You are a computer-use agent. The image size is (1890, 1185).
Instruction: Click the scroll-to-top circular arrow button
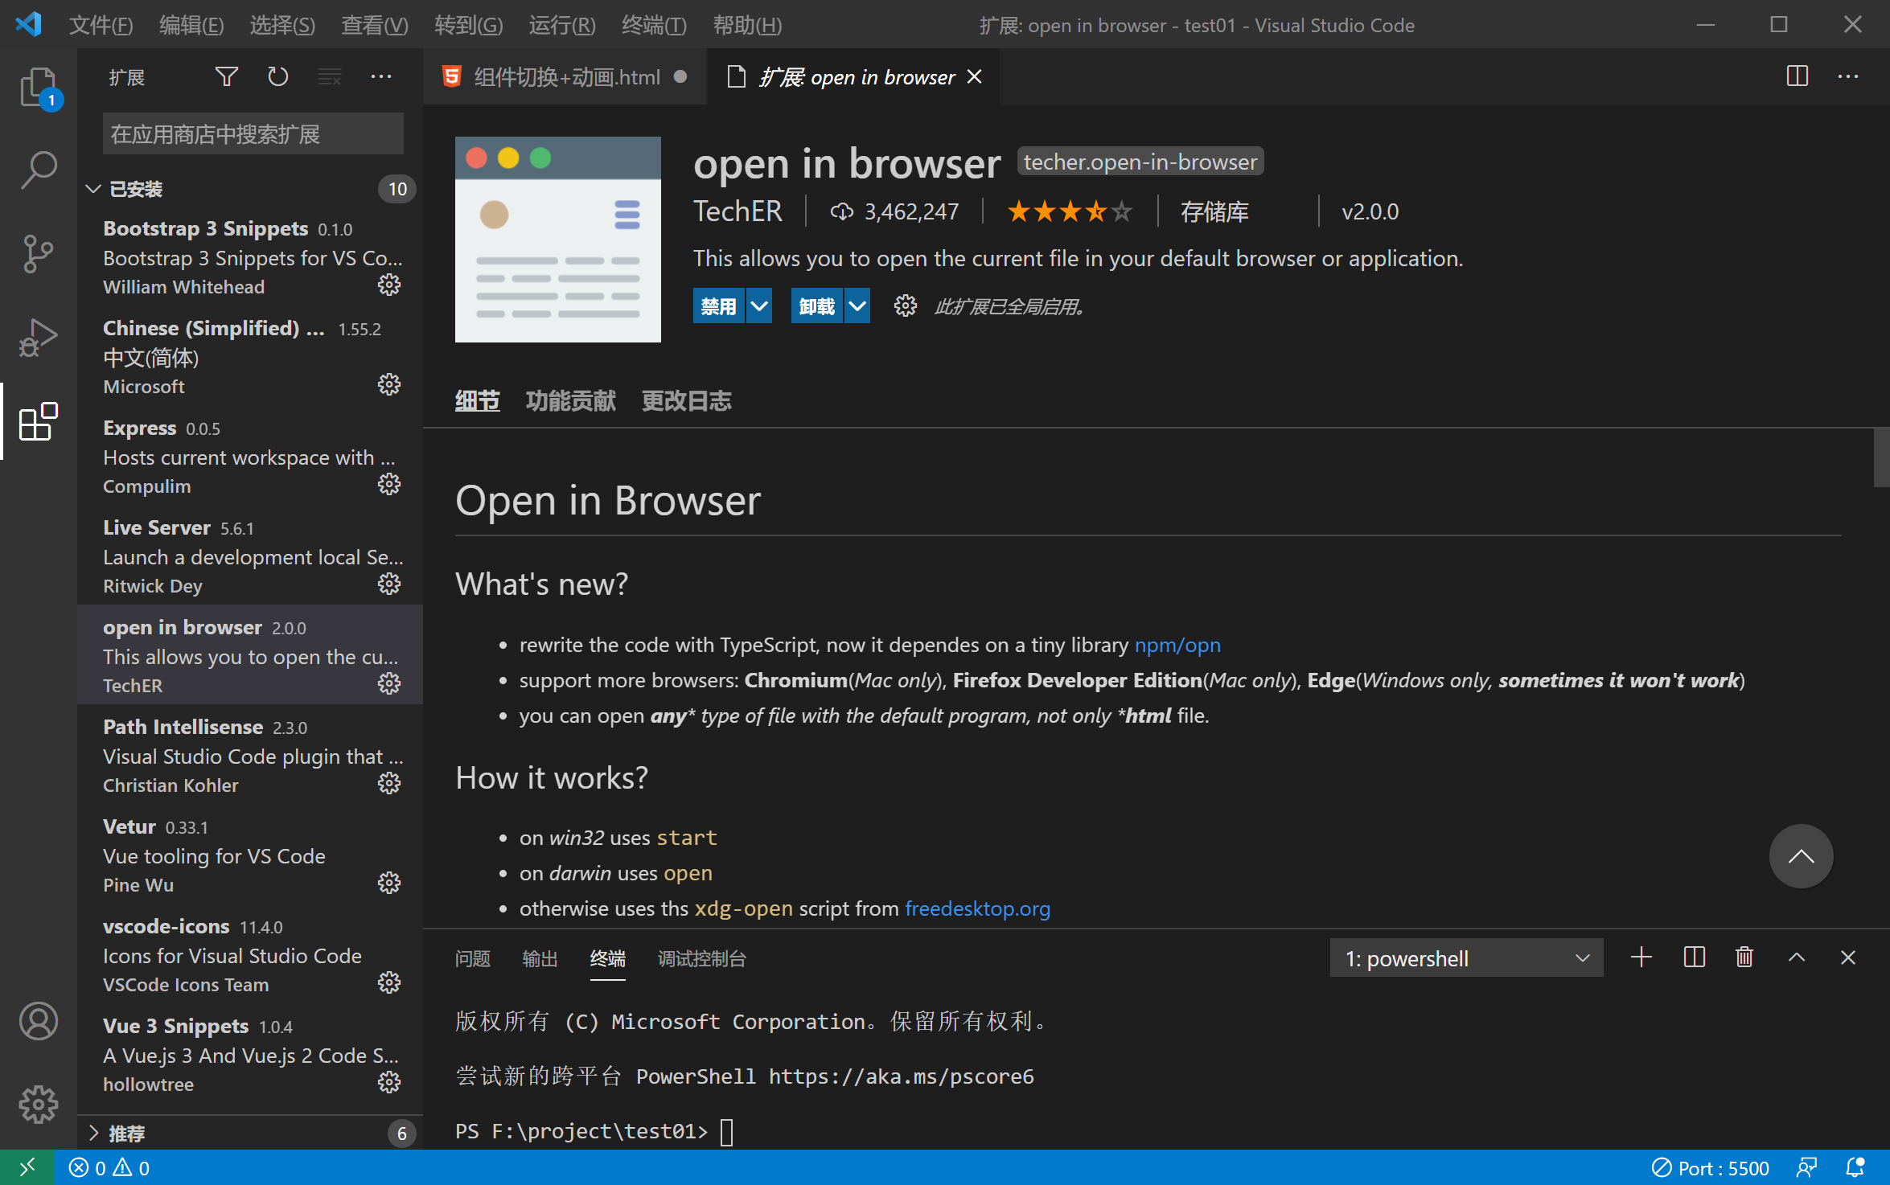1802,856
